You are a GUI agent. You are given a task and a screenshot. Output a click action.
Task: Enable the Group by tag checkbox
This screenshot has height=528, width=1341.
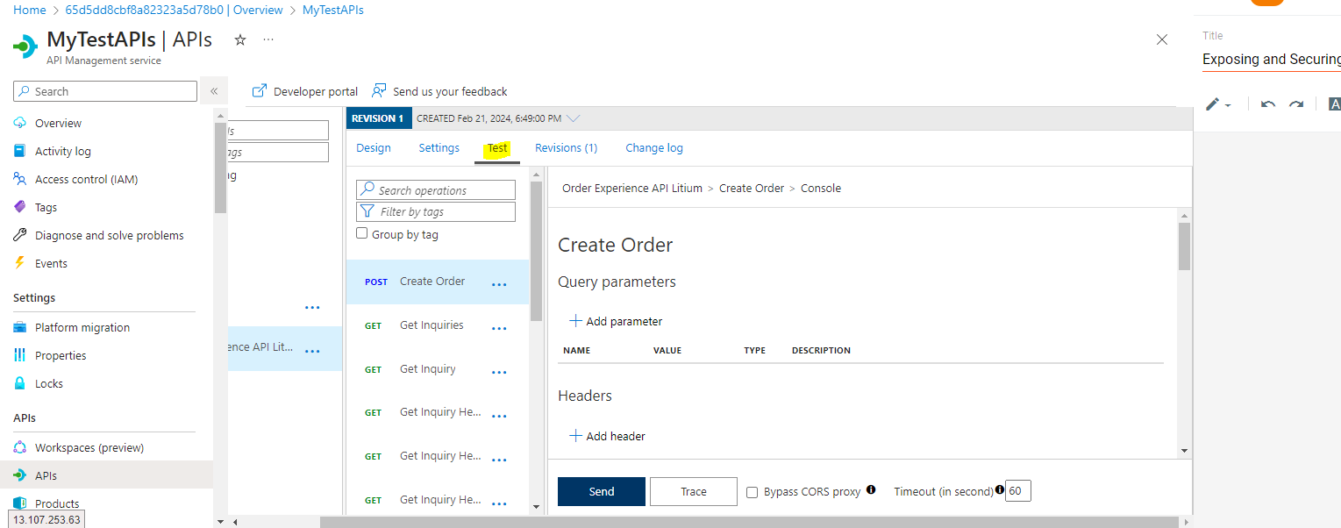coord(362,234)
